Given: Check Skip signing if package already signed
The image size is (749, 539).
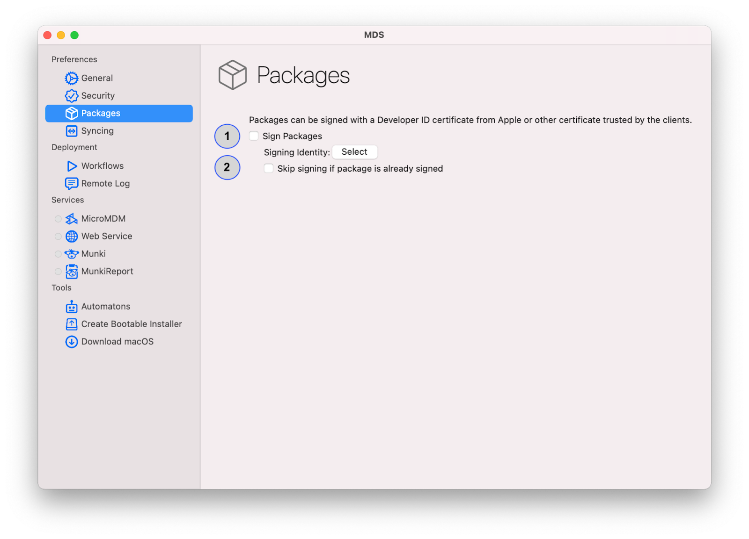Looking at the screenshot, I should 269,168.
